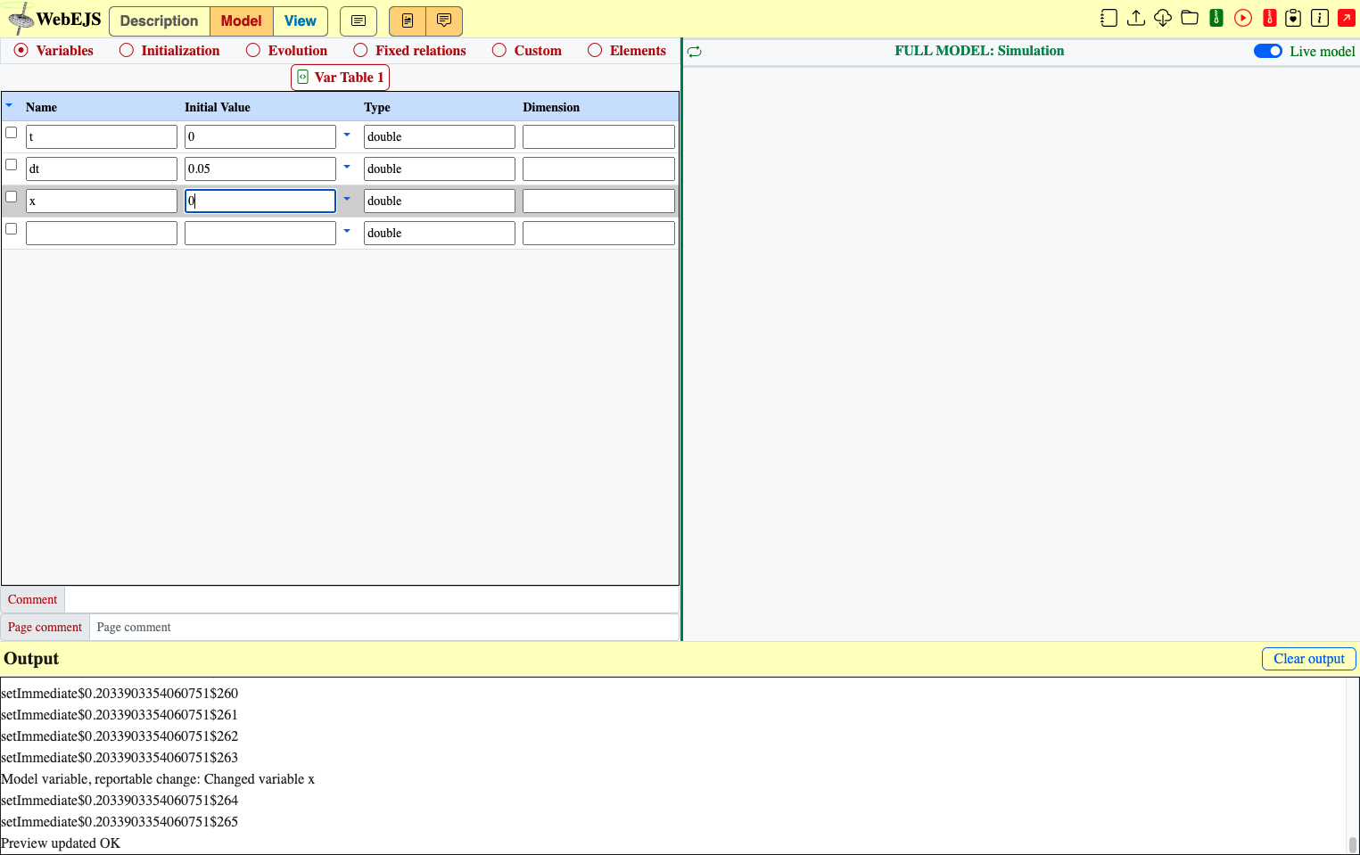Click the text lines icon beside View
Image resolution: width=1360 pixels, height=855 pixels.
(359, 21)
